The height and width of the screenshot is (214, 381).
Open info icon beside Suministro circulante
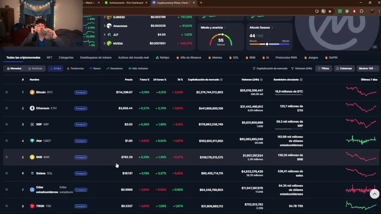point(301,80)
